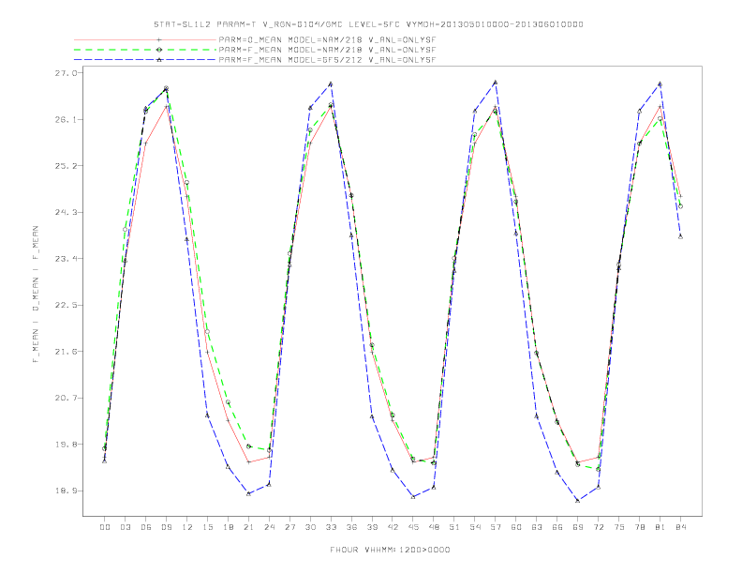742x574 pixels.
Task: Click the x-axis tick label 09
Action: tap(167, 527)
